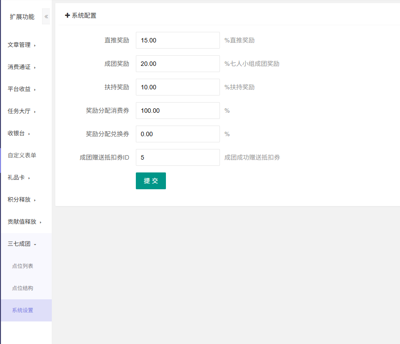The width and height of the screenshot is (400, 344).
Task: Select the 奖励分配消费券 percentage field
Action: click(x=177, y=111)
